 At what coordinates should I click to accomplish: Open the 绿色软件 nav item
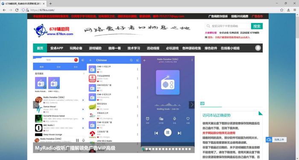coord(211,48)
